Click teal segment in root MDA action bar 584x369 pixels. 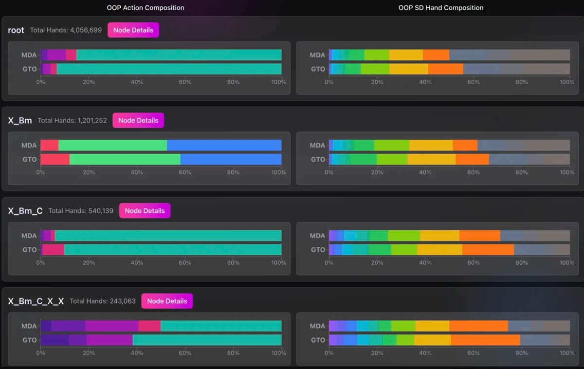tap(179, 55)
